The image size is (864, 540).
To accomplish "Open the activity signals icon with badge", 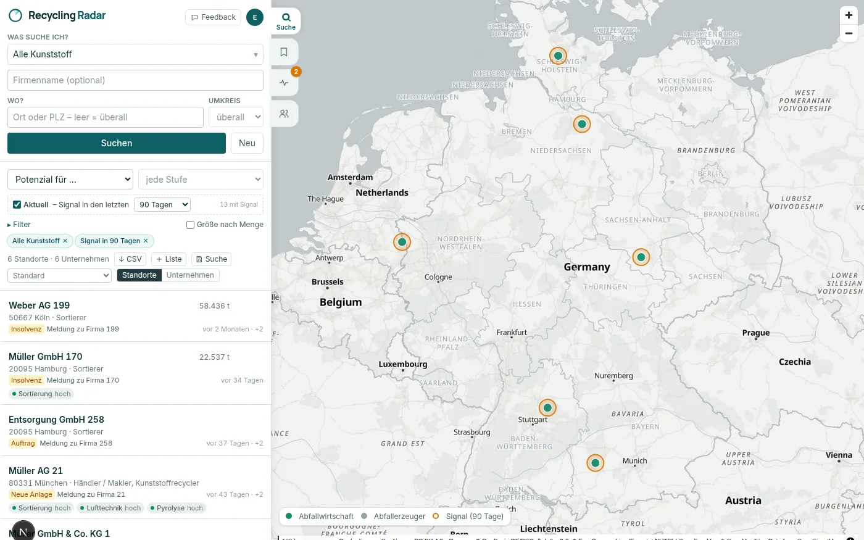I will (x=284, y=83).
